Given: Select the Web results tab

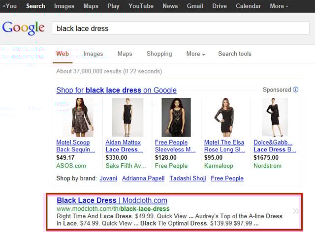Looking at the screenshot, I should tap(63, 54).
